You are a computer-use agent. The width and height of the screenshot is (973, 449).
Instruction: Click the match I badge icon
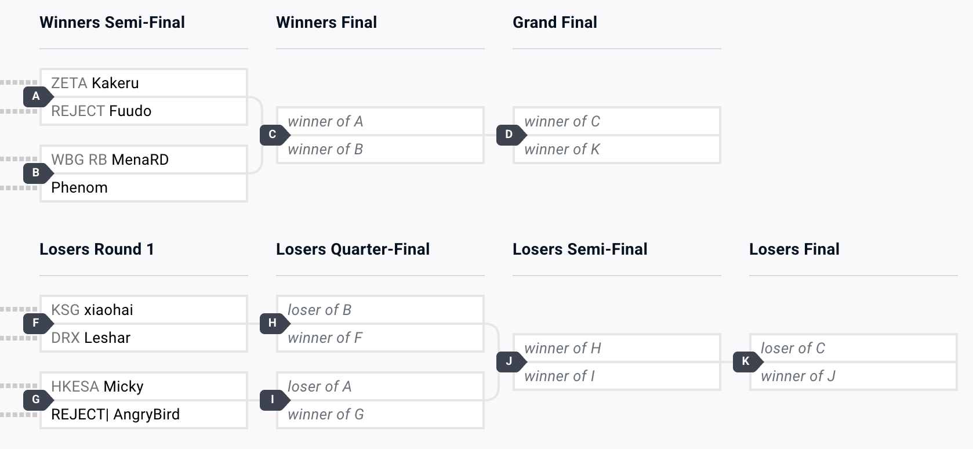click(x=273, y=400)
